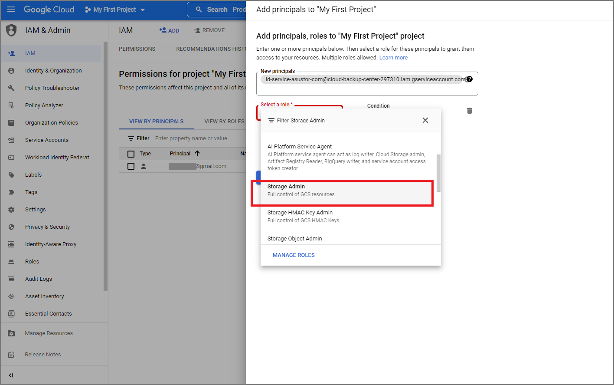Check the gmail.com principal row checkbox
614x385 pixels.
tap(131, 166)
